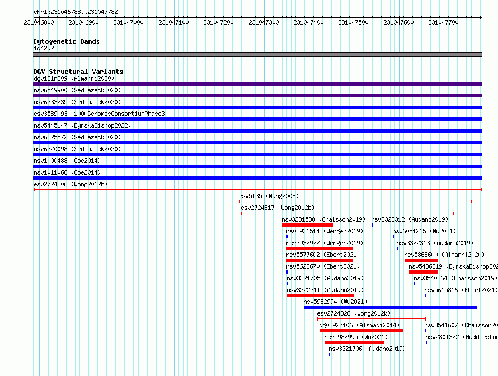This screenshot has height=376, width=498.
Task: Click nsv5445147 (ByrskaBishop2022) label
Action: pos(82,125)
